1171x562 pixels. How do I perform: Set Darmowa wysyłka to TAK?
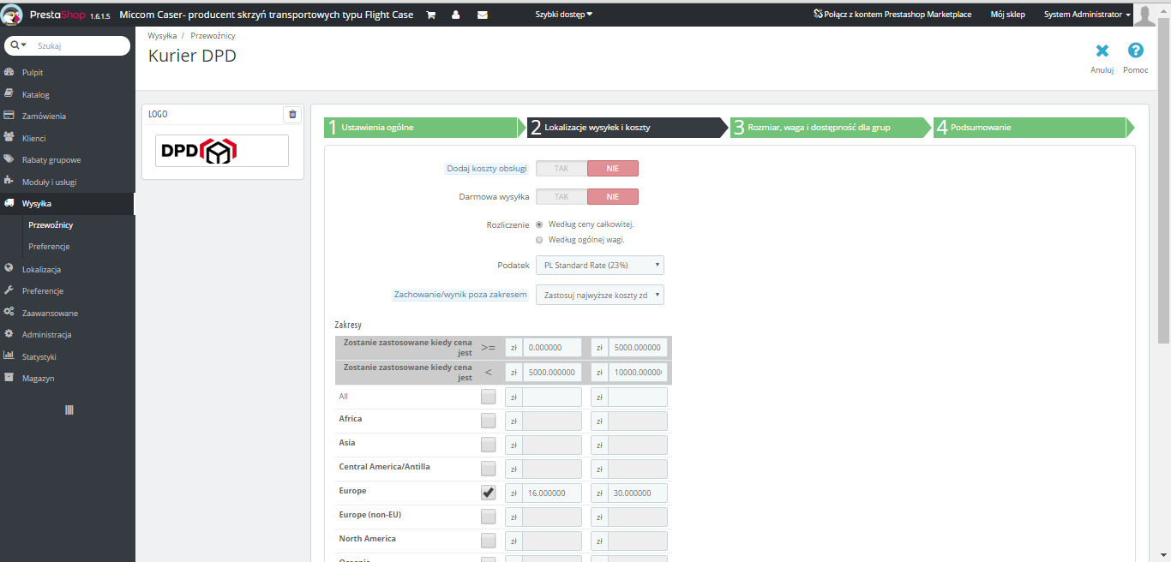pyautogui.click(x=561, y=197)
